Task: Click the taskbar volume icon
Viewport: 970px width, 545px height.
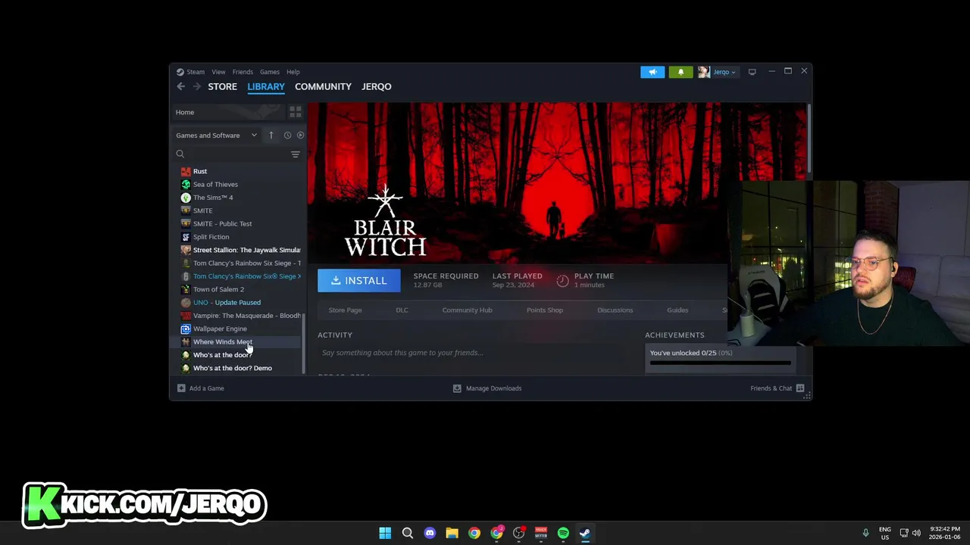Action: pos(916,533)
